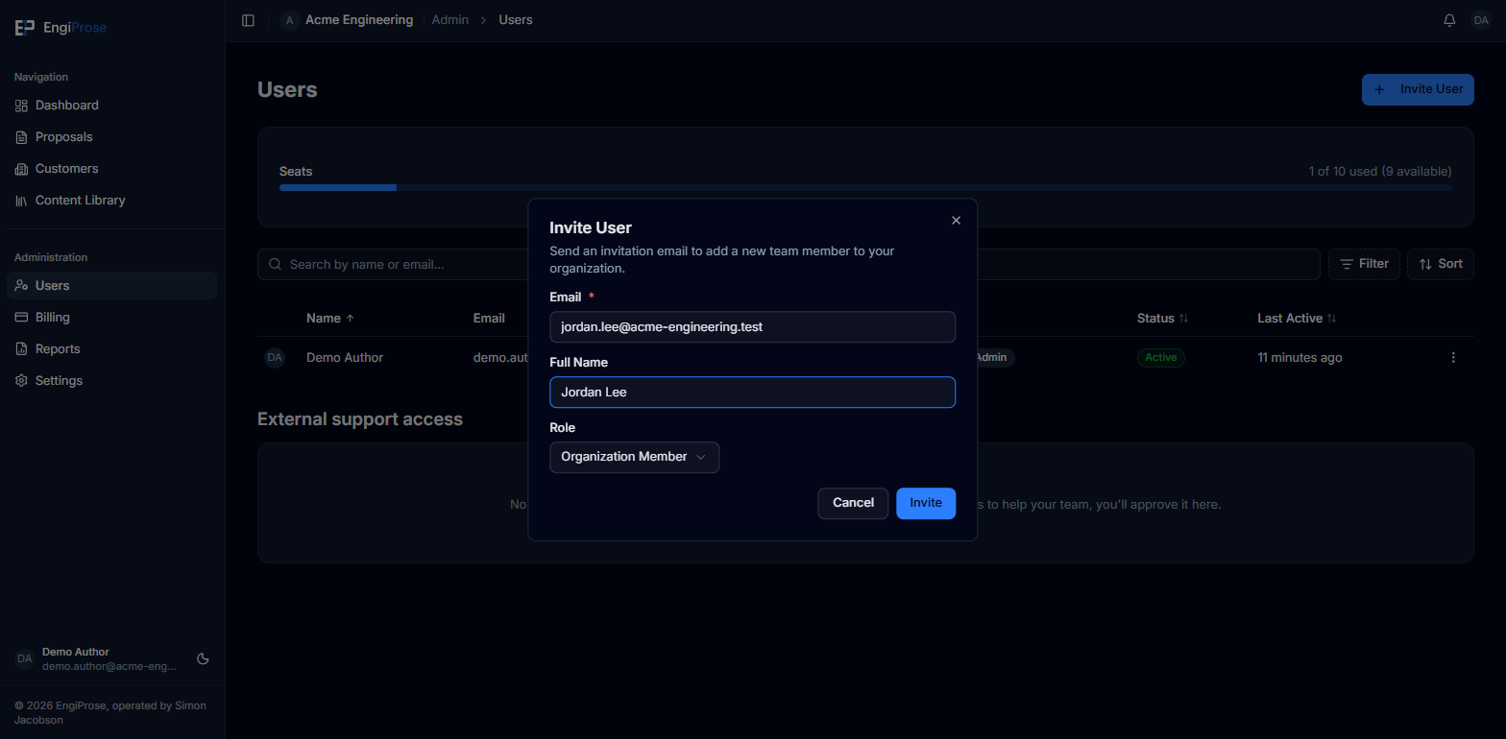Click the Users breadcrumb
This screenshot has height=739, width=1506.
(x=516, y=20)
